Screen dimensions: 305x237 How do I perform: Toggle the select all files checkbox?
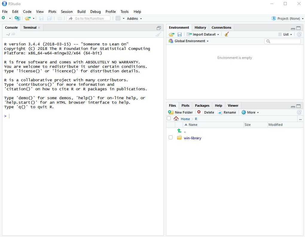(169, 118)
